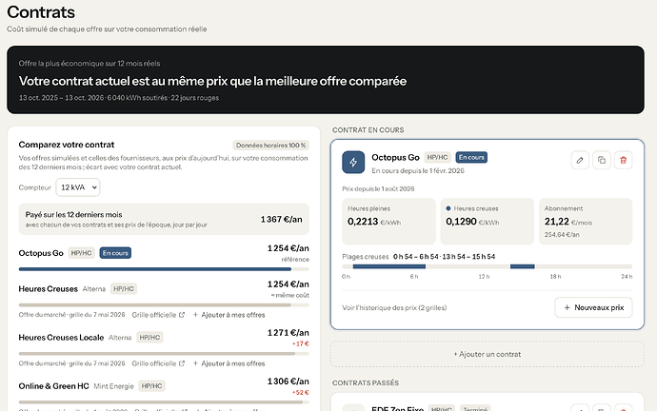Click the Heures Creuses Alterna cost bar
657x411 pixels.
[x=164, y=305]
